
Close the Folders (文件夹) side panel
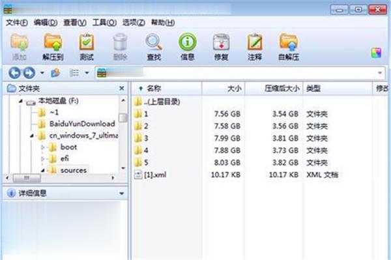pos(122,88)
